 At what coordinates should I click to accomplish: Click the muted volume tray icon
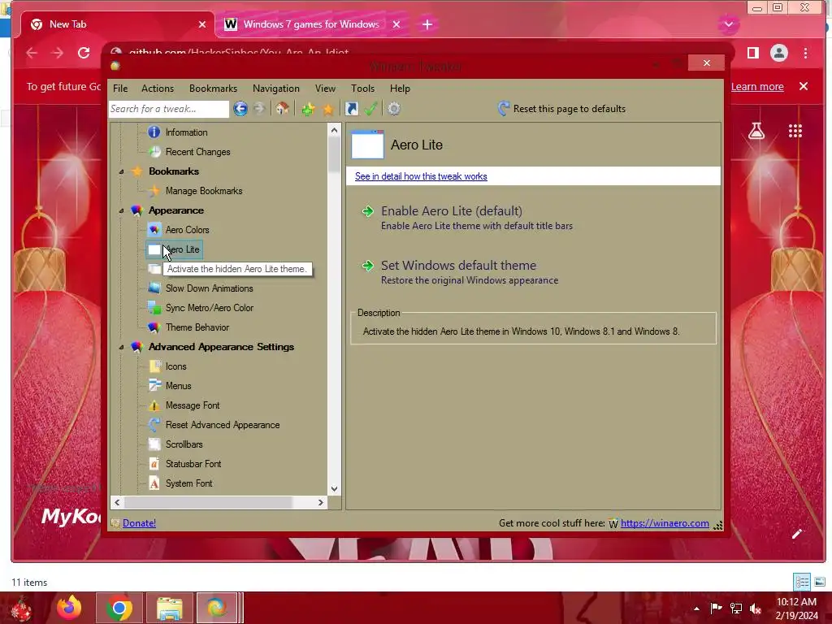(x=756, y=608)
